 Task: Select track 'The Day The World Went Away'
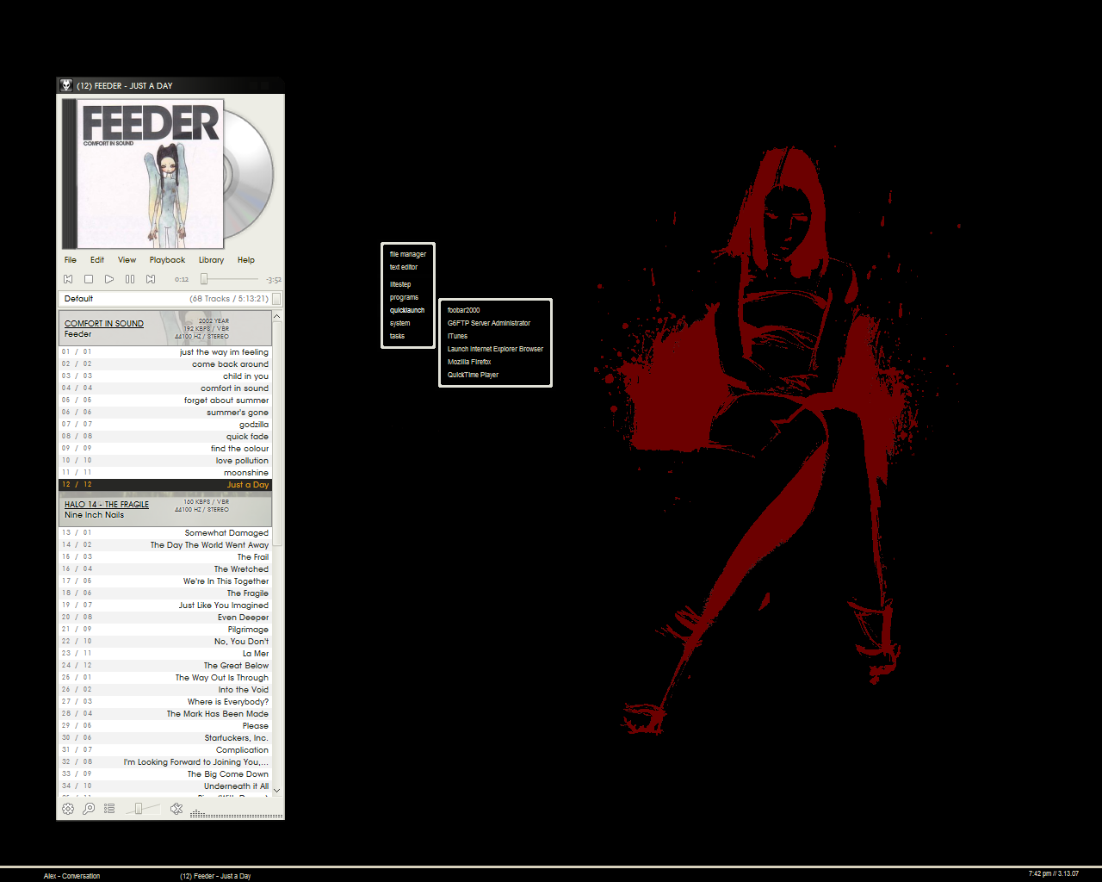coord(165,545)
